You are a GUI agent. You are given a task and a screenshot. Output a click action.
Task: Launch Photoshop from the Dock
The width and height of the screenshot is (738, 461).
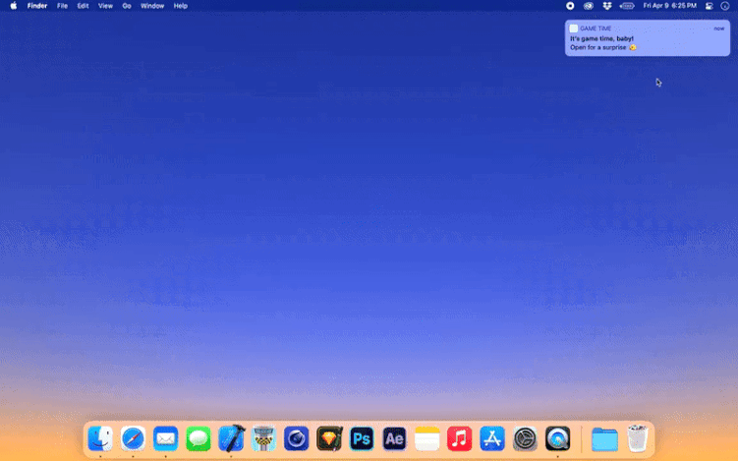(x=362, y=438)
